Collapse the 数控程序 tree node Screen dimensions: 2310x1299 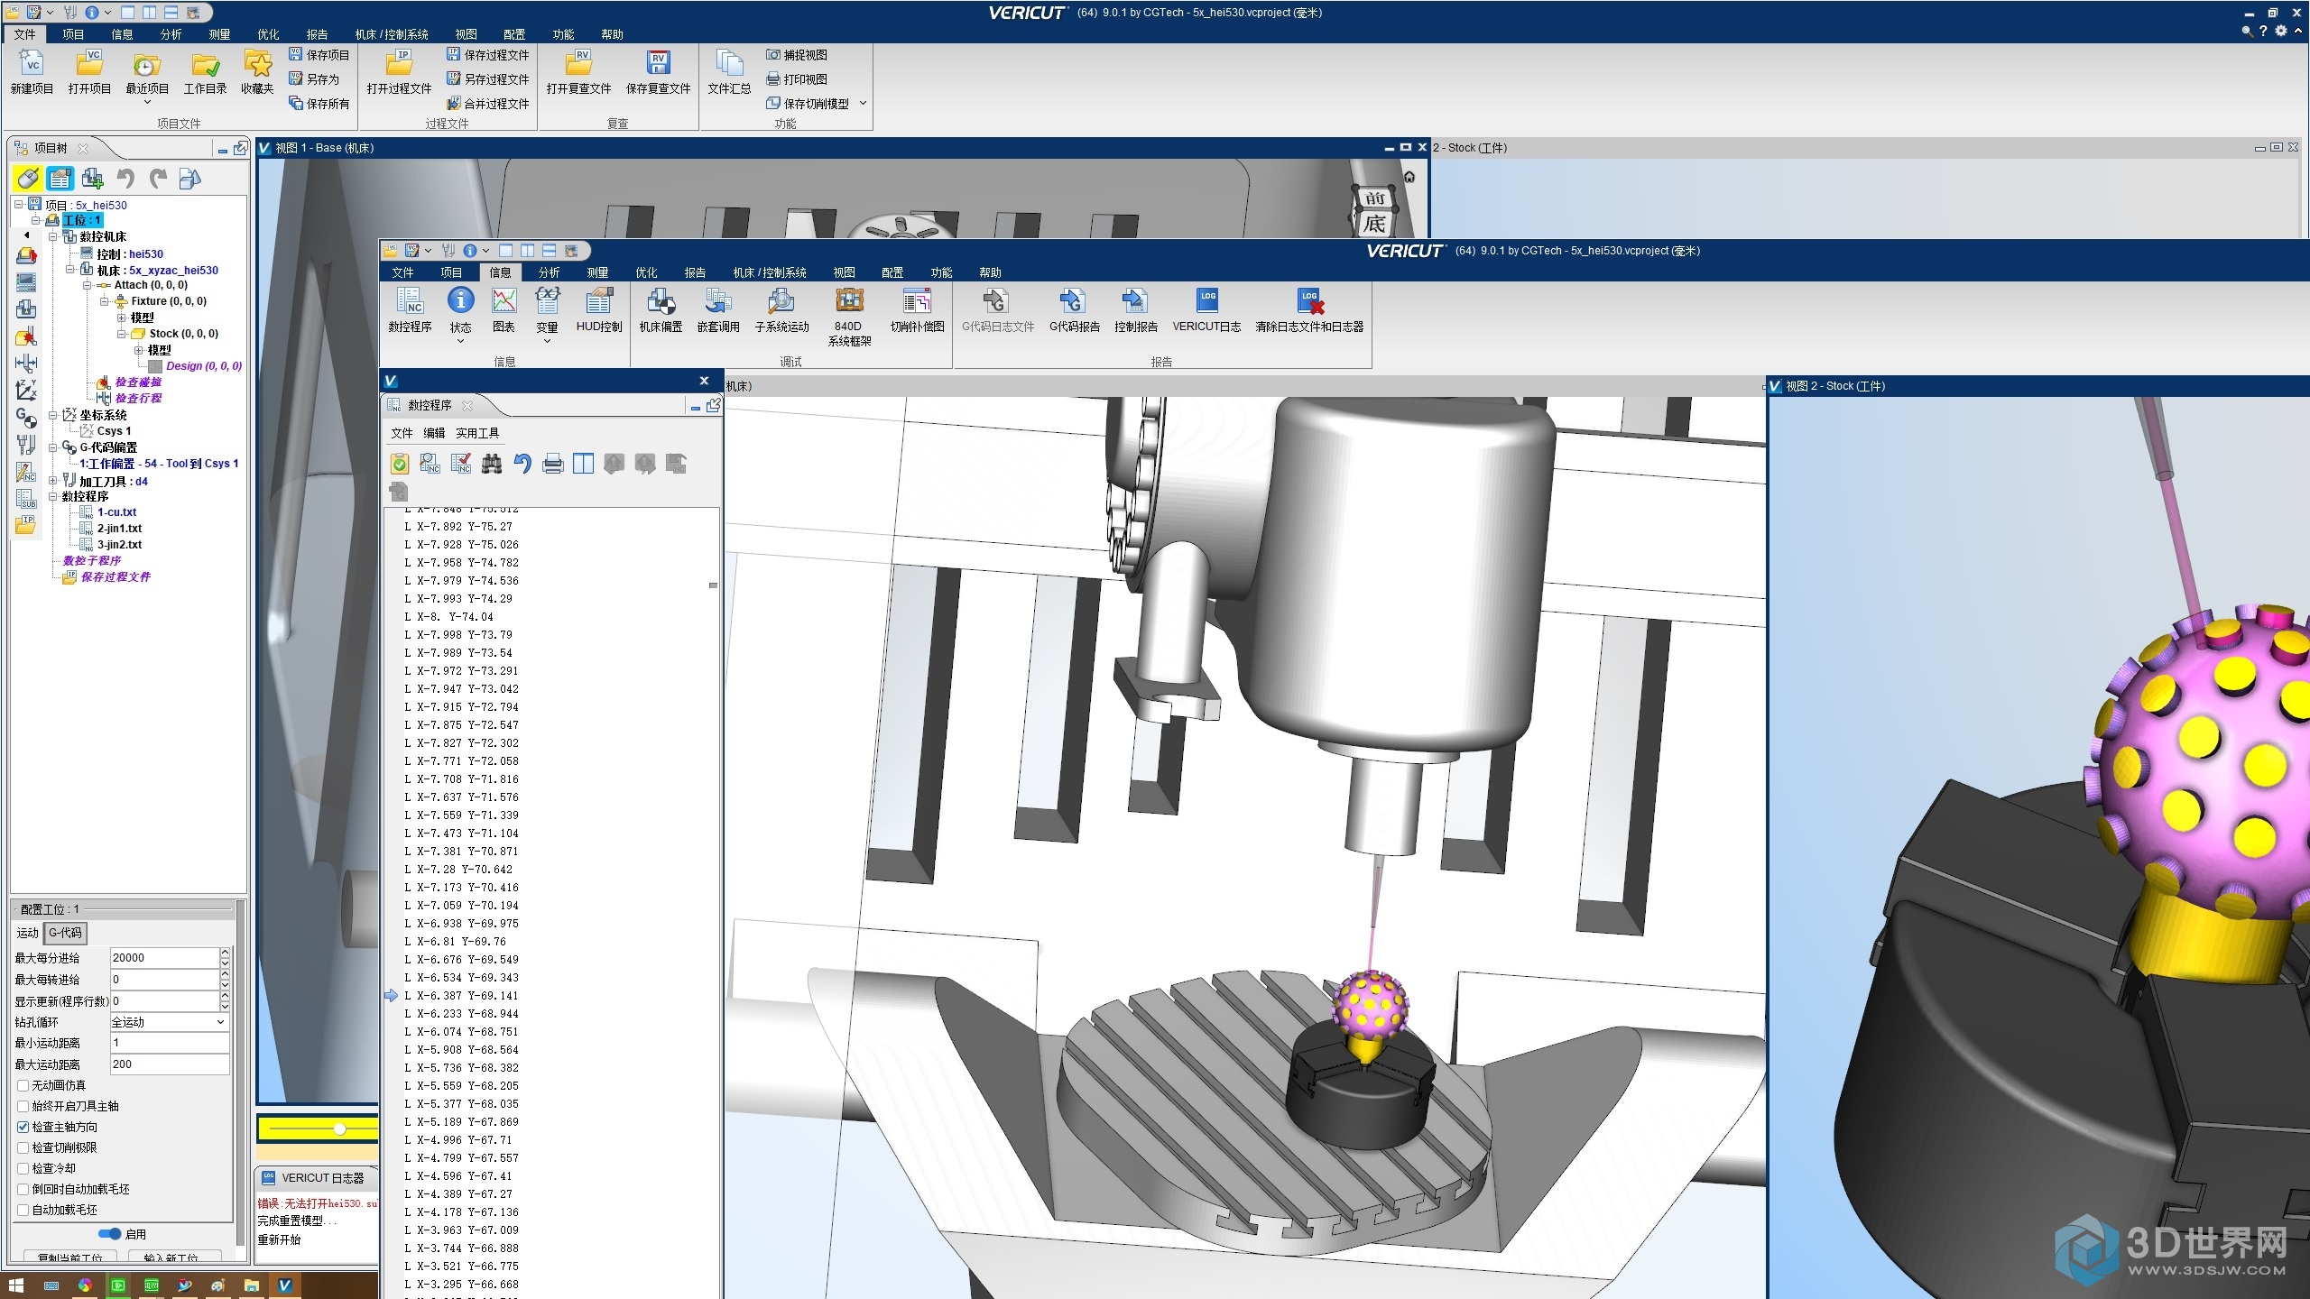point(53,496)
